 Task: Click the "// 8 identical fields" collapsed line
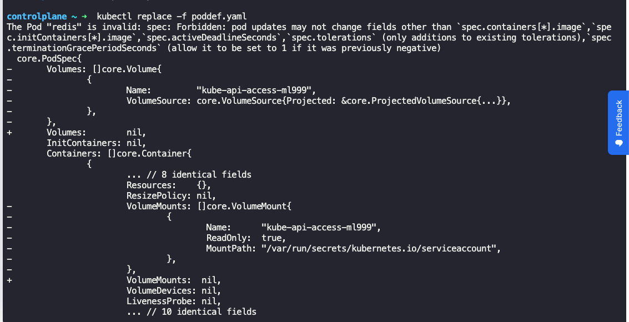tap(189, 174)
